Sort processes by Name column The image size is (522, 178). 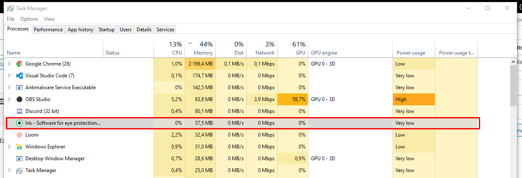[x=54, y=49]
